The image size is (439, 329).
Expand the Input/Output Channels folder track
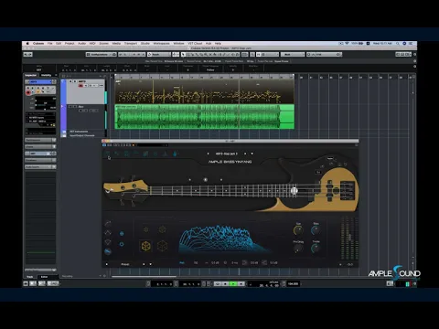(64, 135)
